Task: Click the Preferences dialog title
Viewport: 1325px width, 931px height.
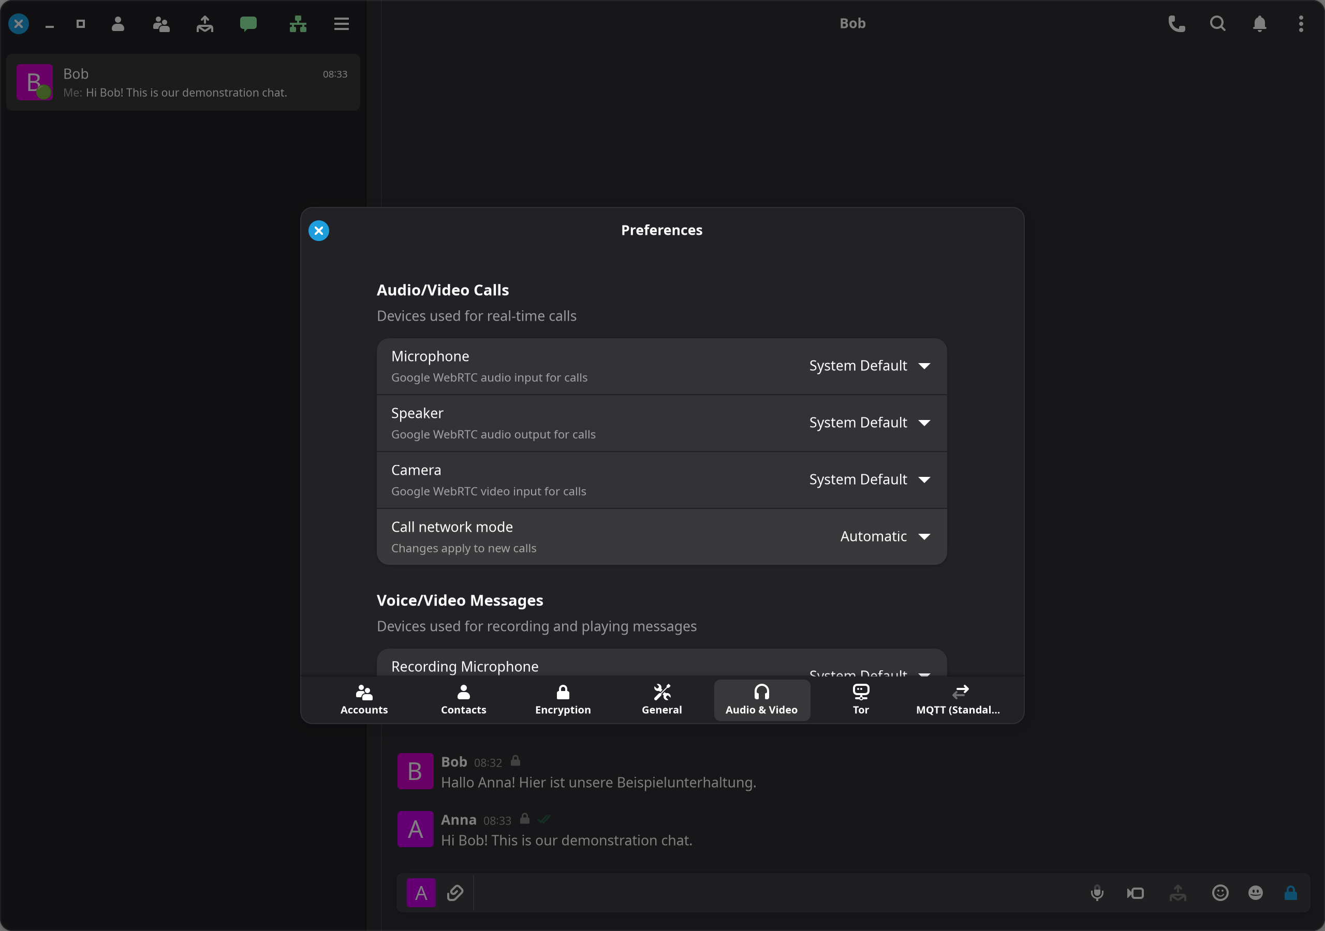Action: [662, 230]
